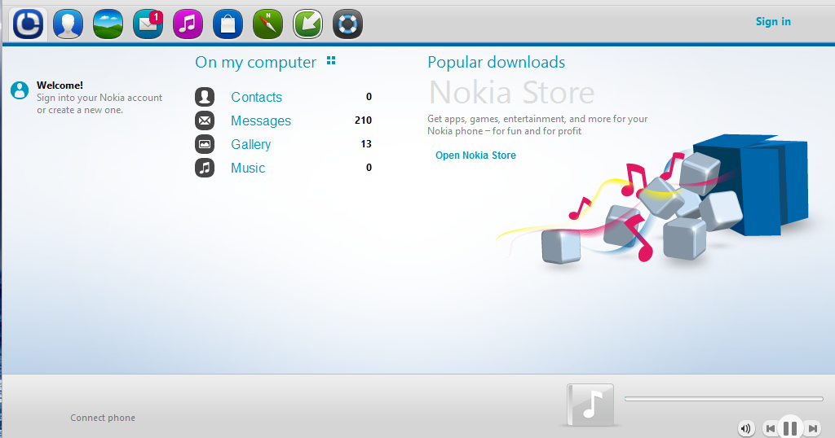This screenshot has height=438, width=835.
Task: Toggle the player volume speaker button
Action: pos(746,428)
